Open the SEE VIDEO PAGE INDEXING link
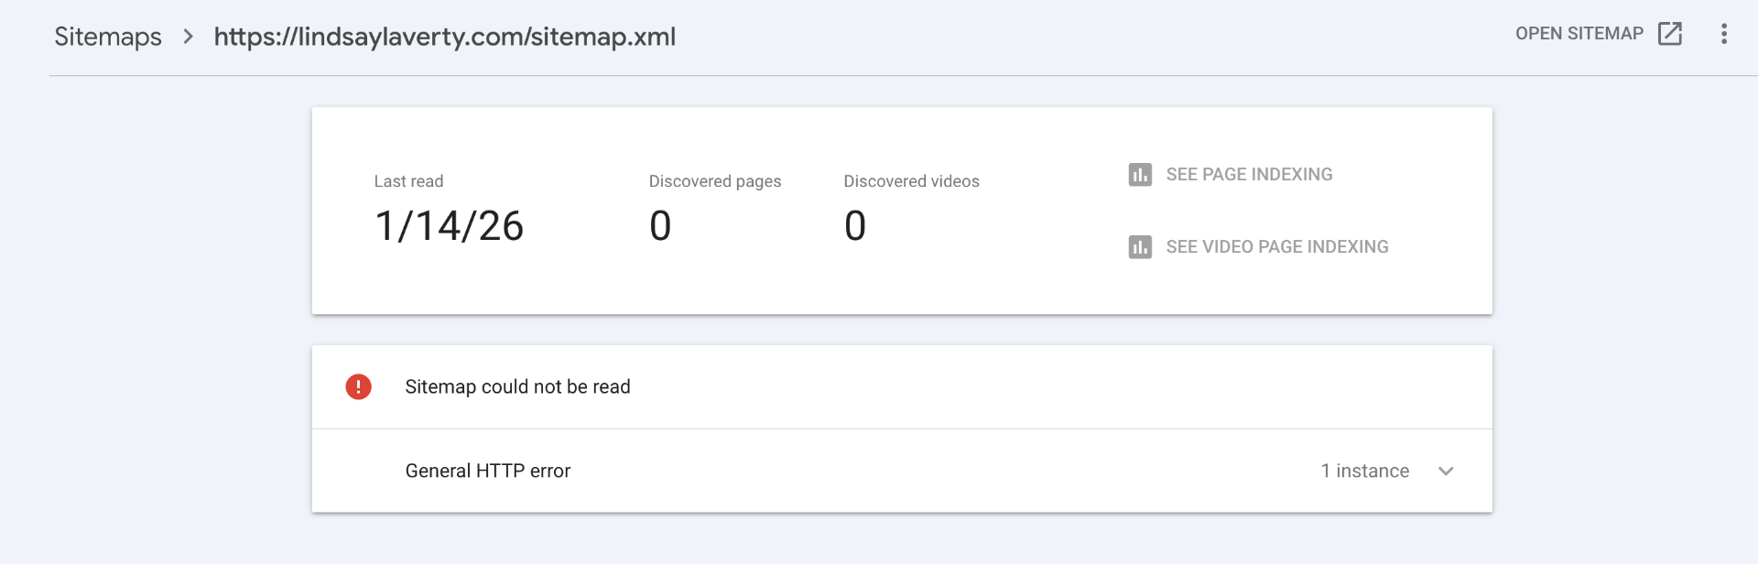This screenshot has width=1758, height=564. click(x=1276, y=247)
